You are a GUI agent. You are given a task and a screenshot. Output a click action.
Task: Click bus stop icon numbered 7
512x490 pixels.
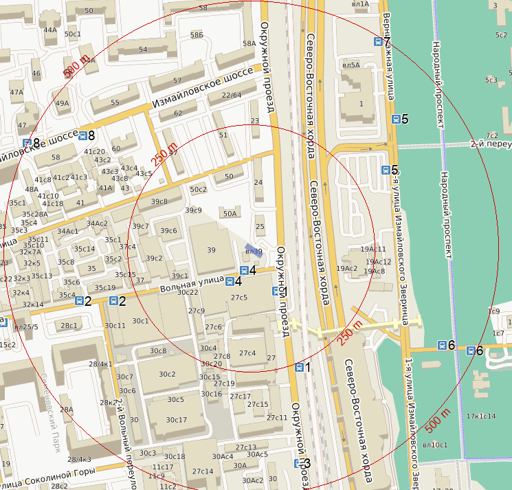coord(378,42)
